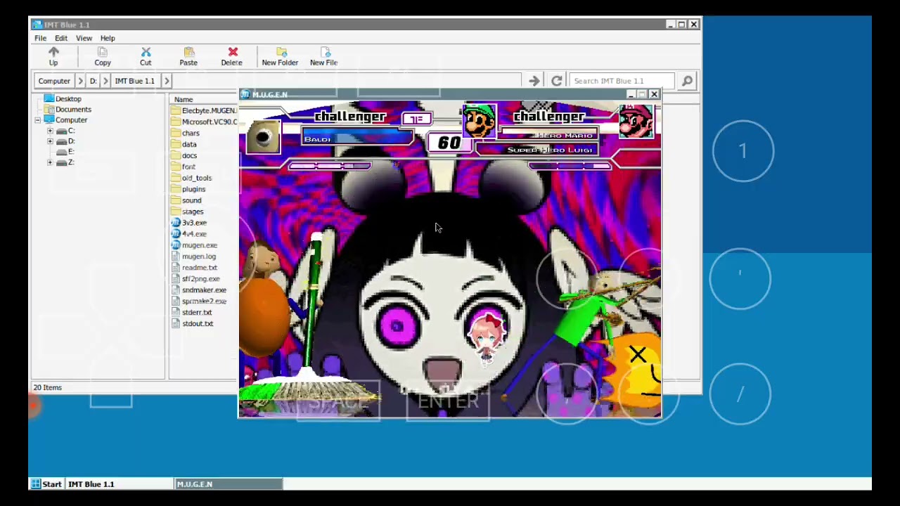
Task: Select the Microsoft.VC90.C folder
Action: [x=204, y=122]
